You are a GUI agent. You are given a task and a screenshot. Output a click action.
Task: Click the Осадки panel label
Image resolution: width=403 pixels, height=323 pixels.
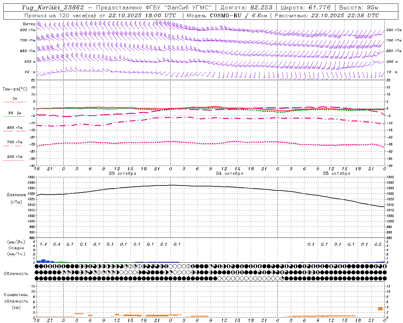(16, 248)
